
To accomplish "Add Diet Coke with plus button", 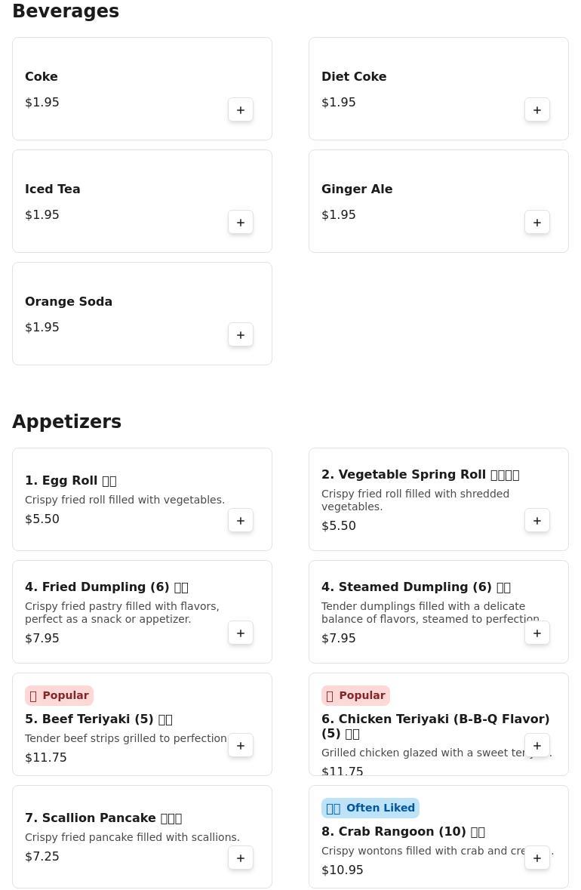I will coord(536,109).
